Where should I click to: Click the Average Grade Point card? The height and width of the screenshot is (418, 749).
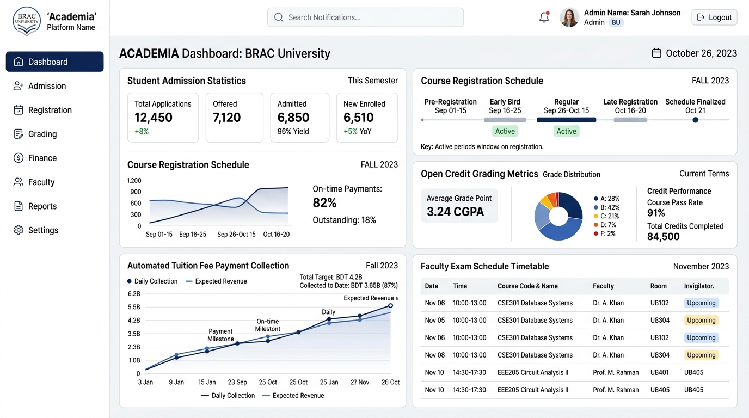click(459, 206)
